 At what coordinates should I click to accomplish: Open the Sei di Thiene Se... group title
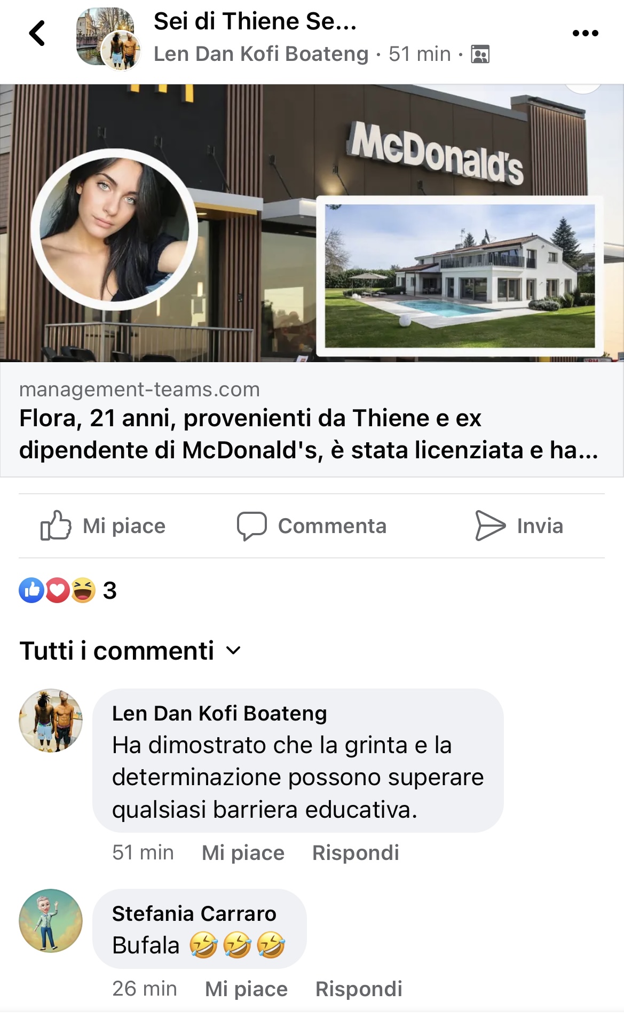255,21
